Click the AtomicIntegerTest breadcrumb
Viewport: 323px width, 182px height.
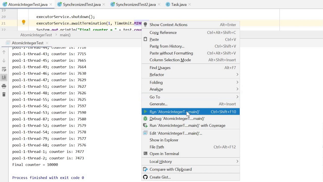pyautogui.click(x=36, y=35)
